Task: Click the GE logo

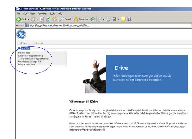Action: [x=21, y=34]
